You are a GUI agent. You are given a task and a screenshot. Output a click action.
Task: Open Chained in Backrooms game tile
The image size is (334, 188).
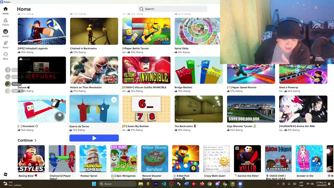[x=94, y=31]
